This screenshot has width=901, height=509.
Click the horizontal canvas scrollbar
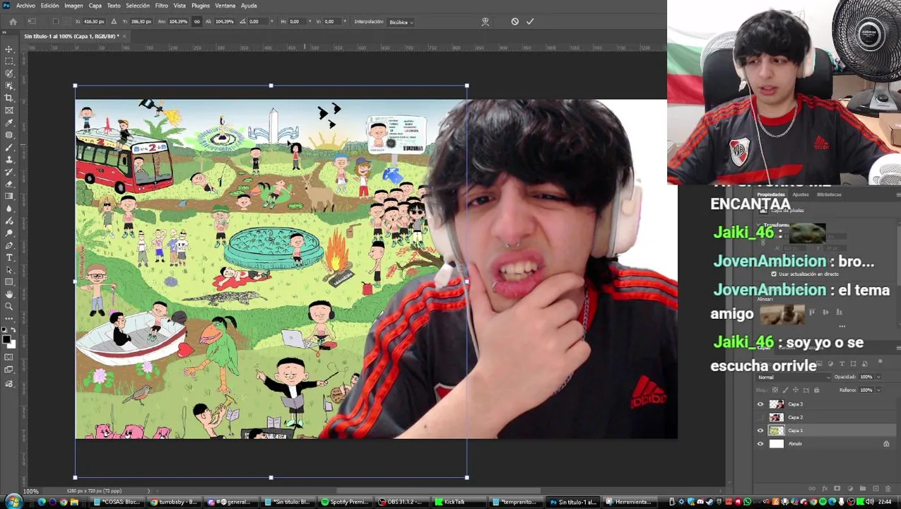(x=438, y=491)
